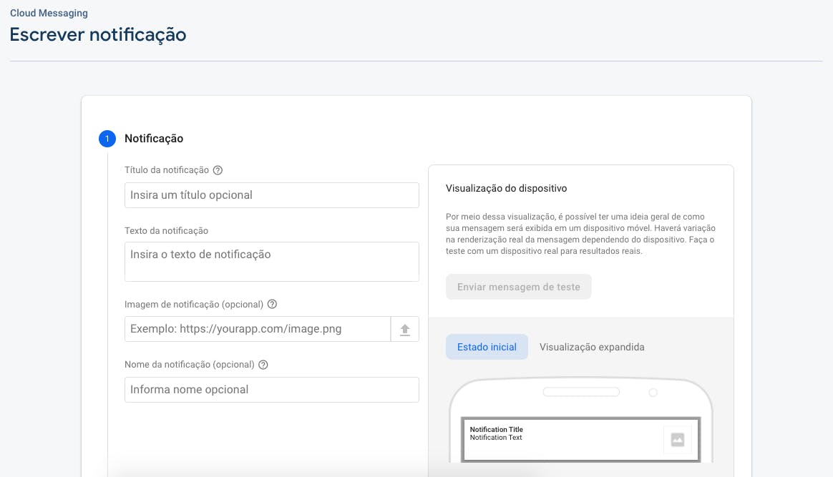The image size is (833, 477).
Task: Focus "Insira o texto de notificação" field
Action: [x=272, y=261]
